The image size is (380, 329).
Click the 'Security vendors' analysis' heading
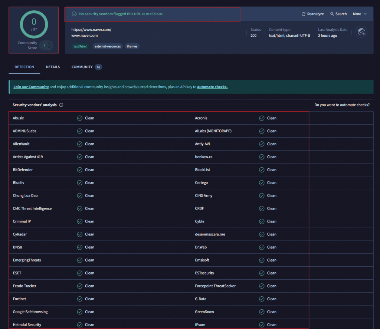pyautogui.click(x=35, y=105)
